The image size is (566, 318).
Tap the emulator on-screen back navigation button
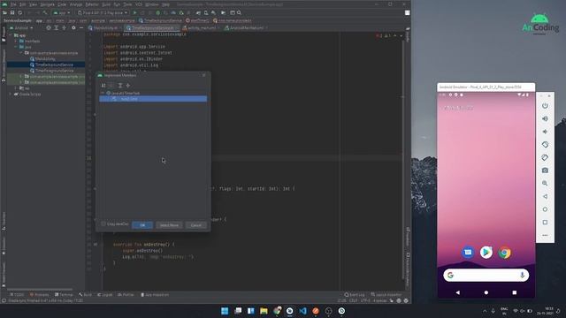458,292
